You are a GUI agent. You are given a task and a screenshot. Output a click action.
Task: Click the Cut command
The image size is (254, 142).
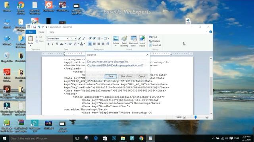point(39,37)
